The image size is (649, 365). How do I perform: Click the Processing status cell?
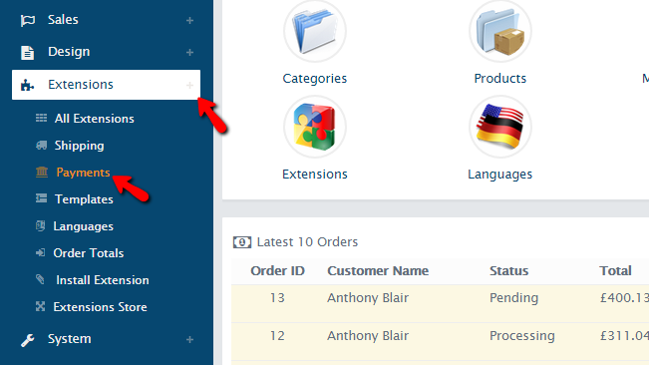click(x=522, y=336)
